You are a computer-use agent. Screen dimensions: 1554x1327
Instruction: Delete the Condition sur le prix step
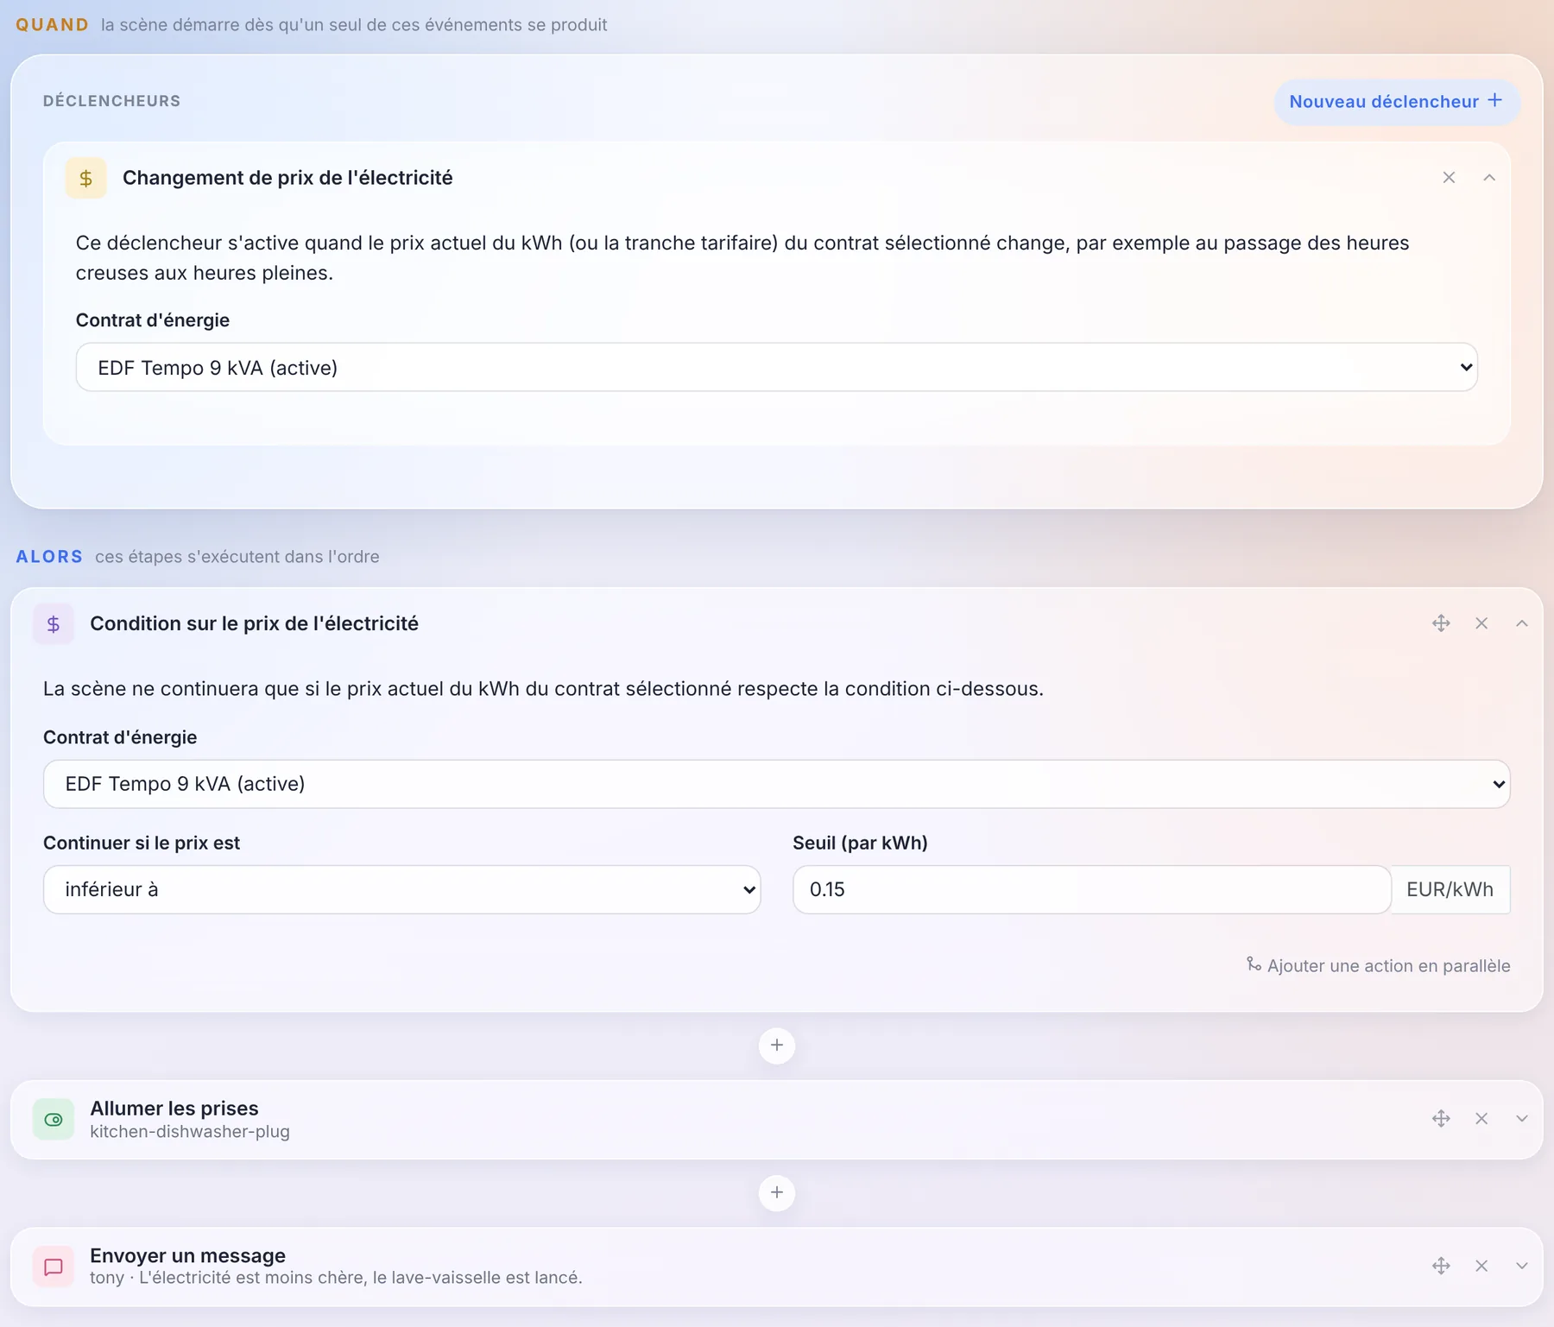pos(1481,623)
